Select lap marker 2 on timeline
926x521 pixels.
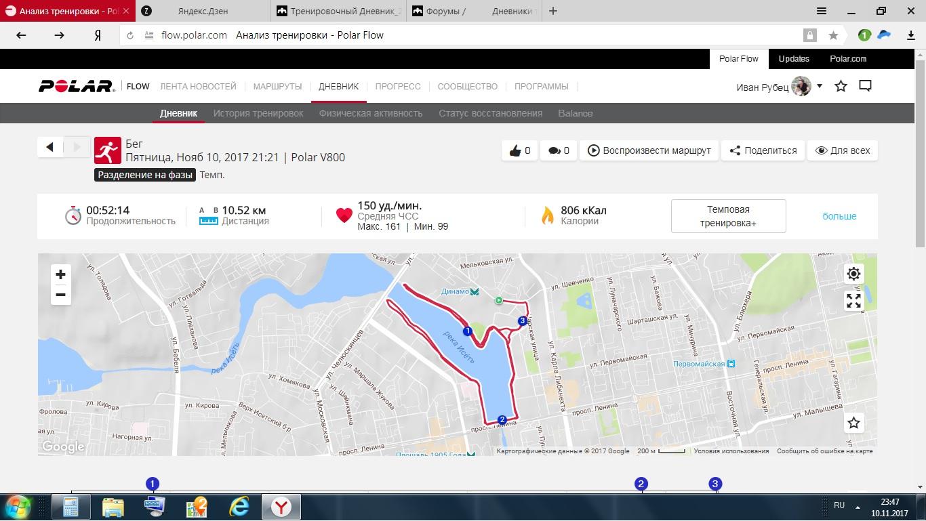coord(641,484)
